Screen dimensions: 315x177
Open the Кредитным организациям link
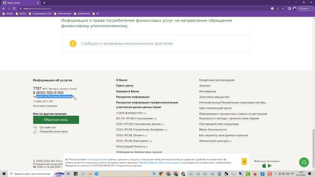point(217,80)
